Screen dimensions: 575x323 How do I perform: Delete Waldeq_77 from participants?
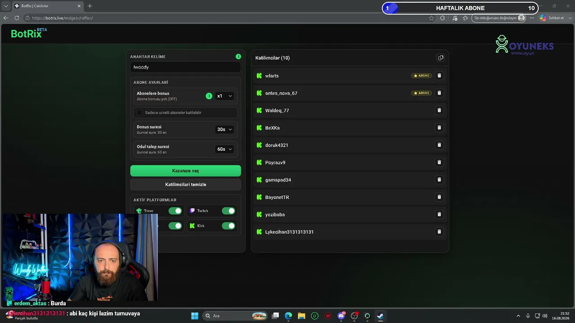439,110
